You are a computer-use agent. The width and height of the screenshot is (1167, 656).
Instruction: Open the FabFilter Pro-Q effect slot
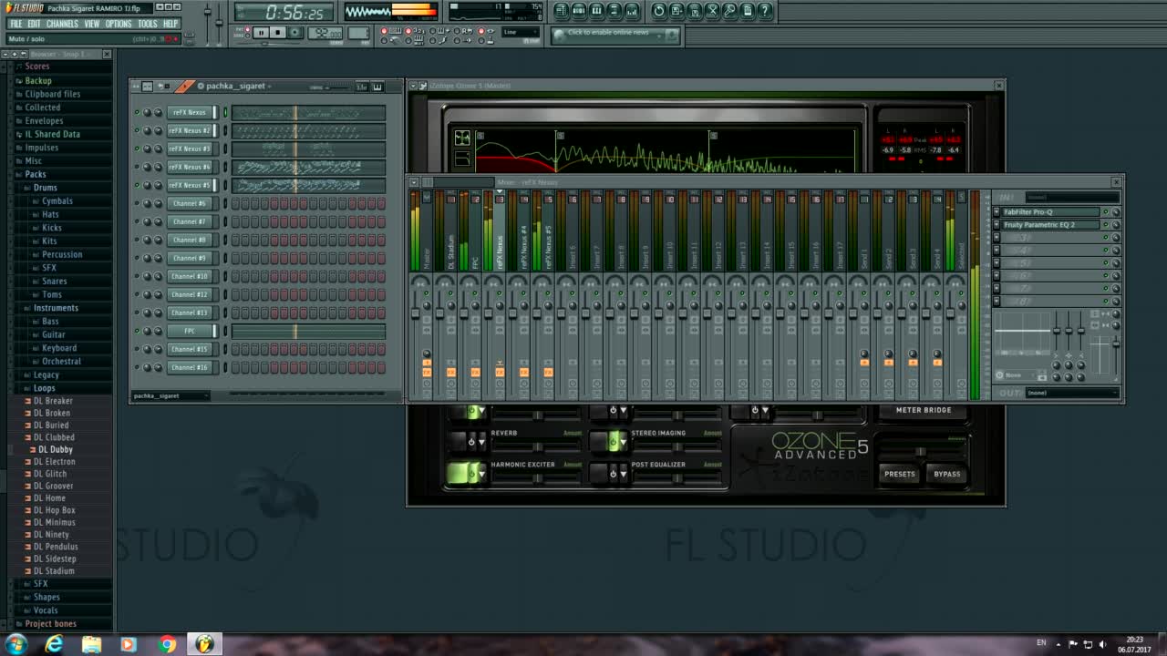1050,212
